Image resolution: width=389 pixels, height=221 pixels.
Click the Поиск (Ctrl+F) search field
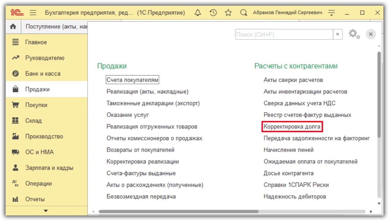[x=284, y=34]
